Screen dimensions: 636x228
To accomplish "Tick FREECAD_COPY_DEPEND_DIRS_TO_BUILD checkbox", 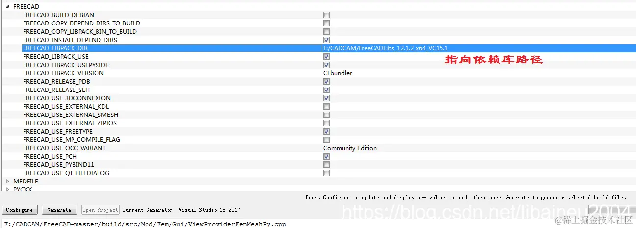I will [326, 23].
